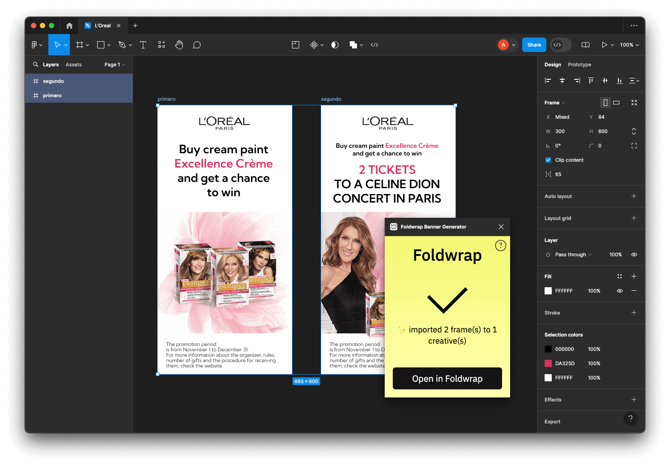Click the Fill FFFFFF color swatch

point(548,291)
